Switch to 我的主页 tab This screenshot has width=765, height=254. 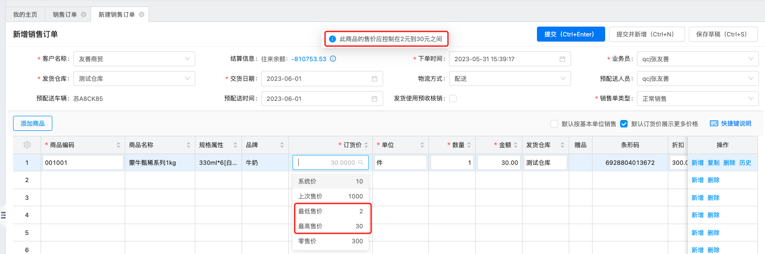25,14
